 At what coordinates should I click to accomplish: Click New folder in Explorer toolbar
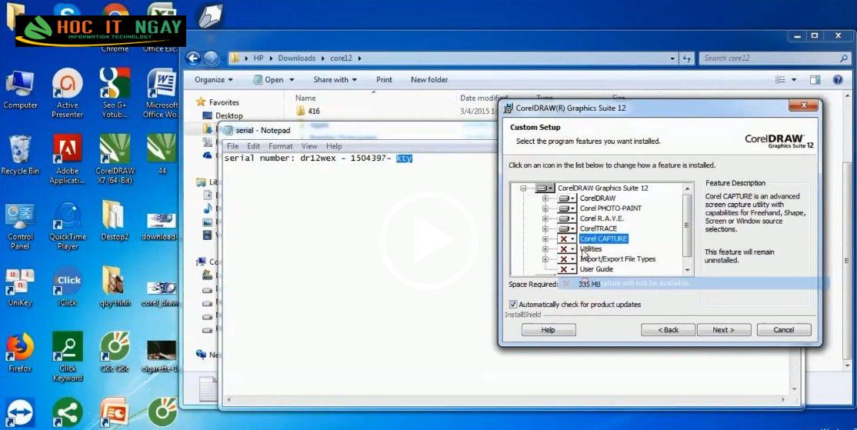(x=429, y=80)
